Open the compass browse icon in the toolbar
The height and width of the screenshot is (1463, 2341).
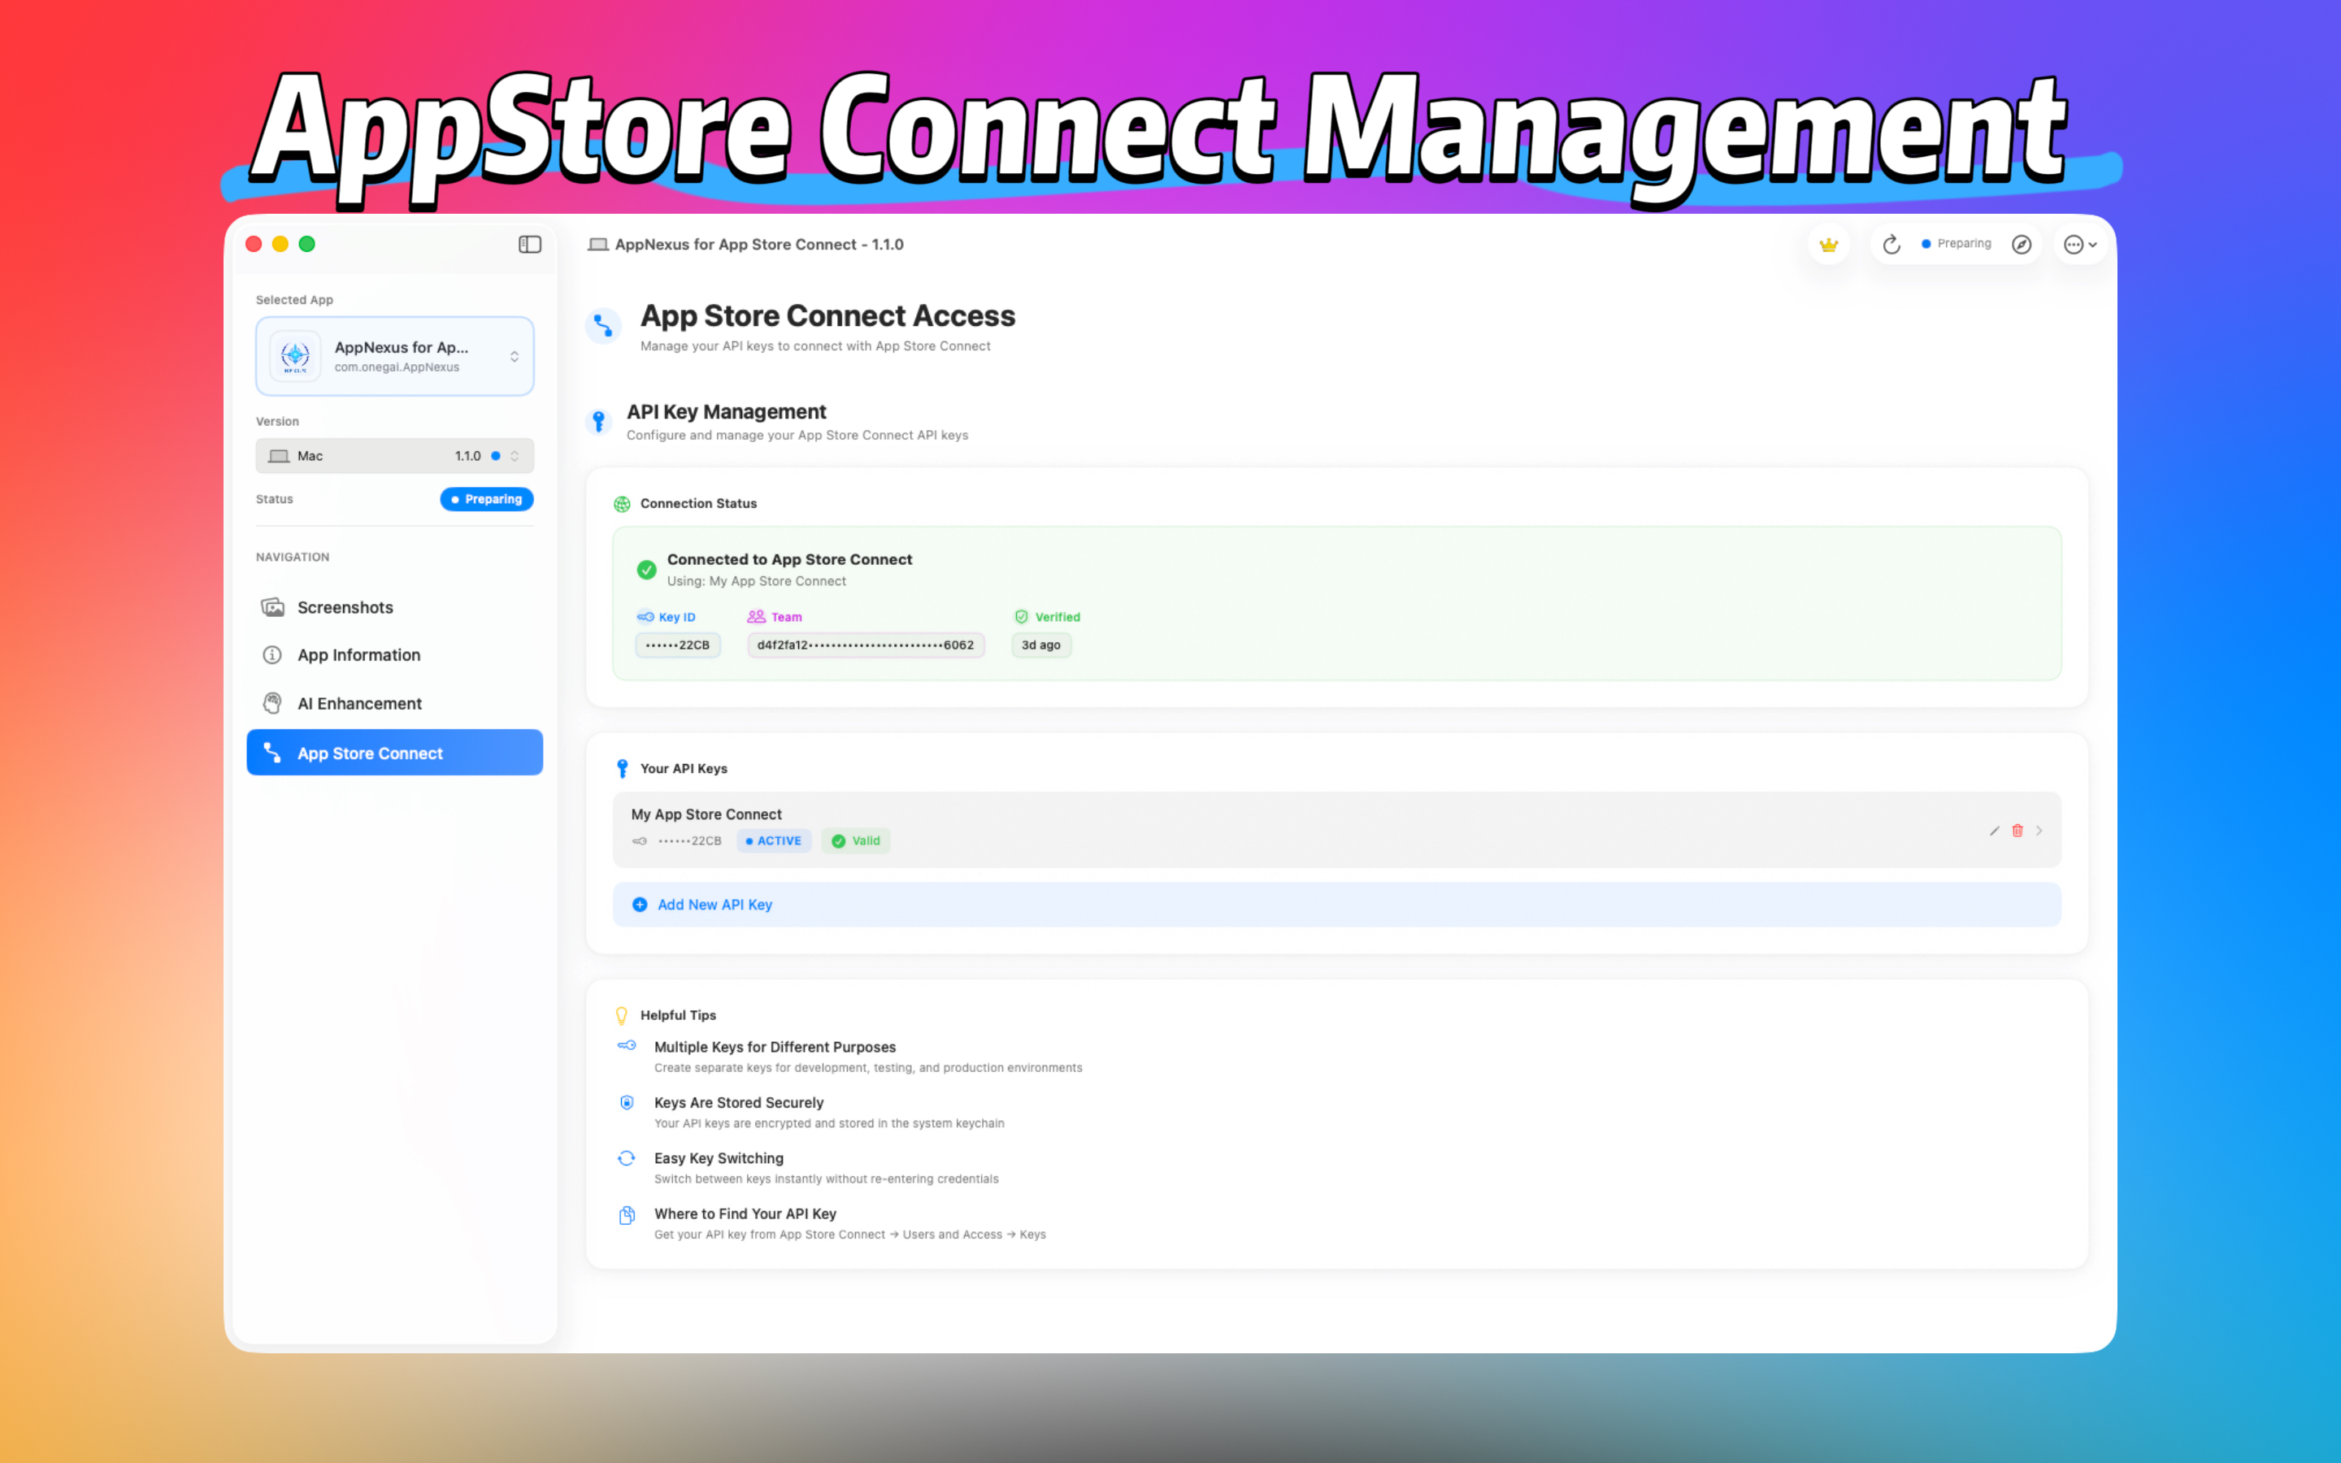[2022, 244]
